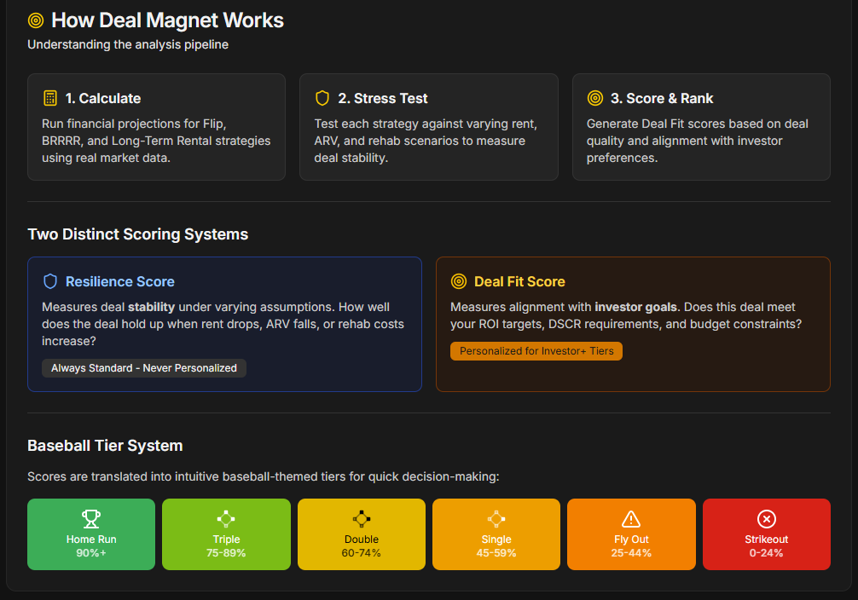This screenshot has height=600, width=858.
Task: Select the '1. Calculate' card heading
Action: [x=103, y=99]
